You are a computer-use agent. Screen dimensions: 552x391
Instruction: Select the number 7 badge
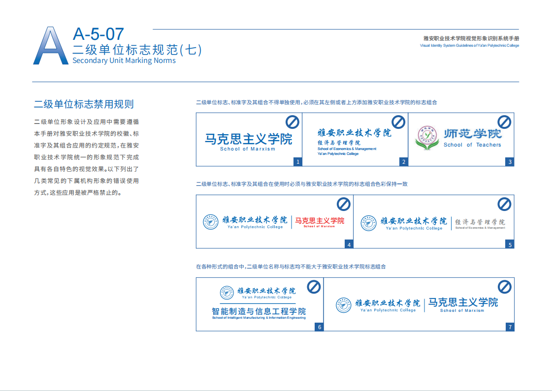[x=510, y=327]
